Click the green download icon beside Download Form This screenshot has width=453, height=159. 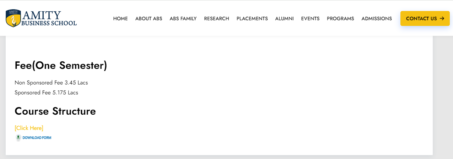pos(18,138)
